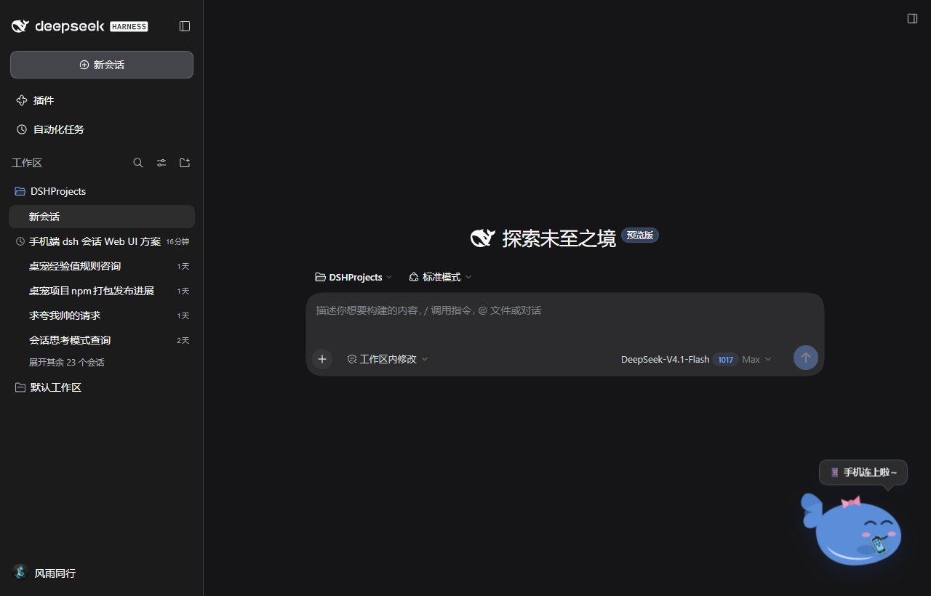The height and width of the screenshot is (596, 931).
Task: Click the 探索未至之境 heading text
Action: point(559,238)
